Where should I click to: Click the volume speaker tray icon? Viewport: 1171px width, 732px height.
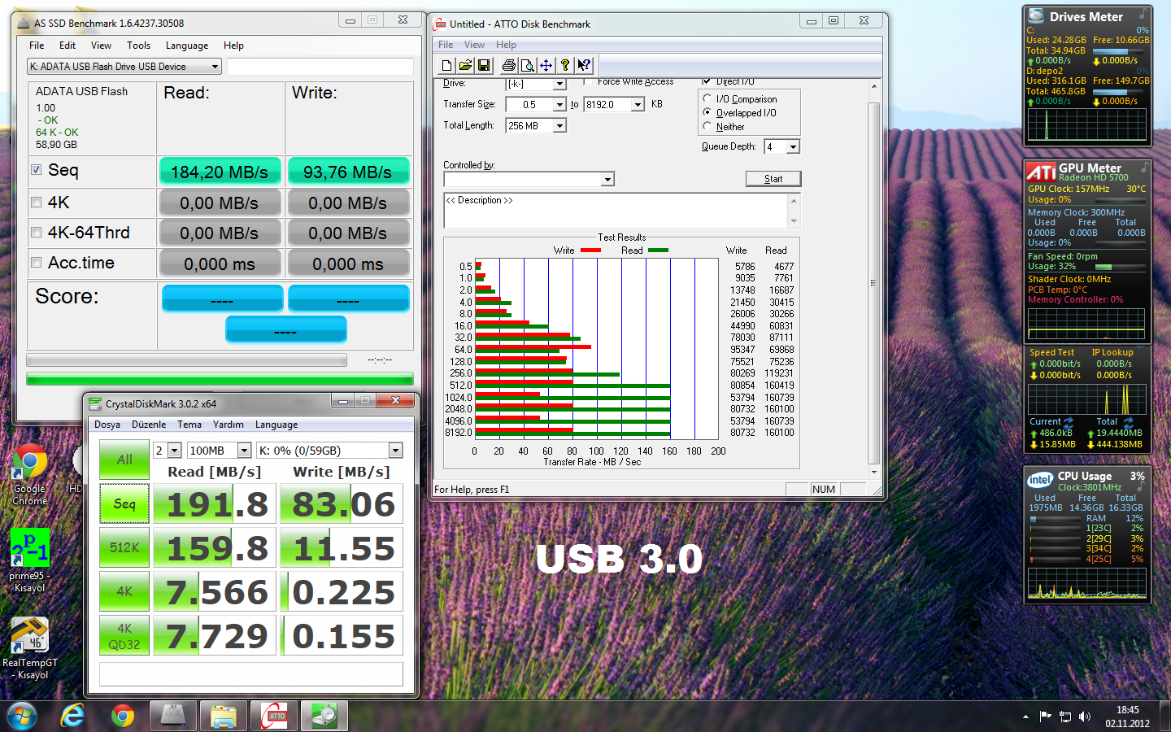(x=1085, y=717)
